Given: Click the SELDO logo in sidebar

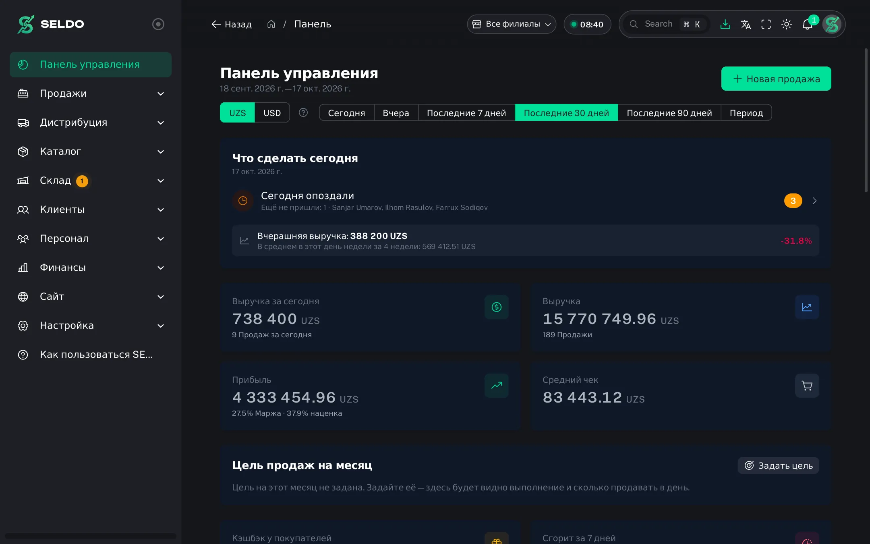Looking at the screenshot, I should pyautogui.click(x=51, y=24).
